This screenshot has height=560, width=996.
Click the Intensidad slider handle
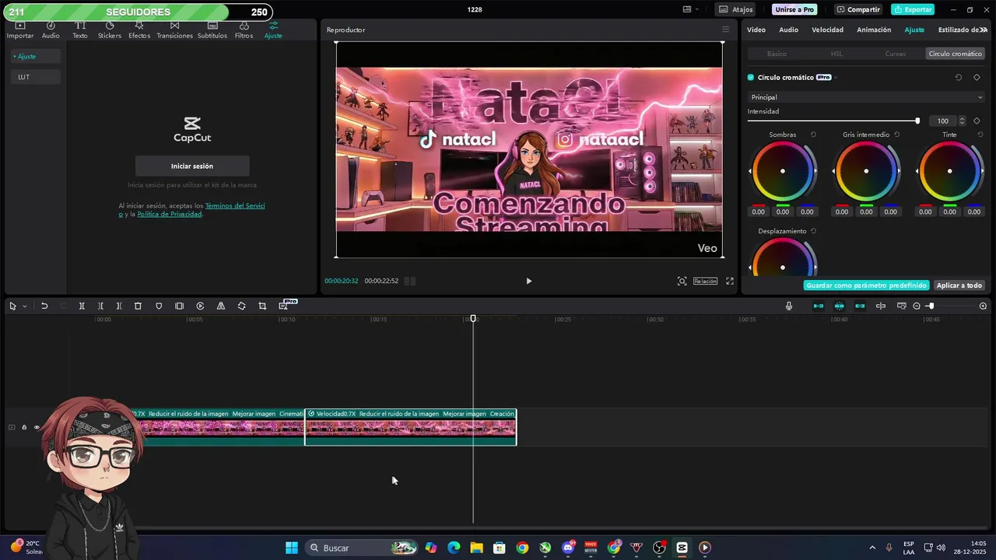[x=917, y=121]
